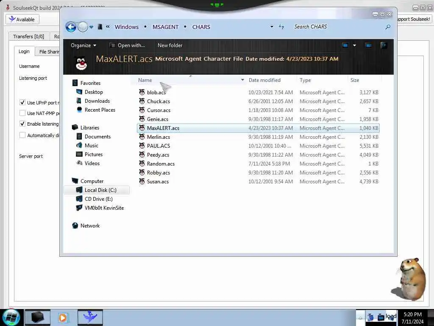Select the Cursor.acs file icon
Image resolution: width=434 pixels, height=326 pixels.
coord(142,110)
